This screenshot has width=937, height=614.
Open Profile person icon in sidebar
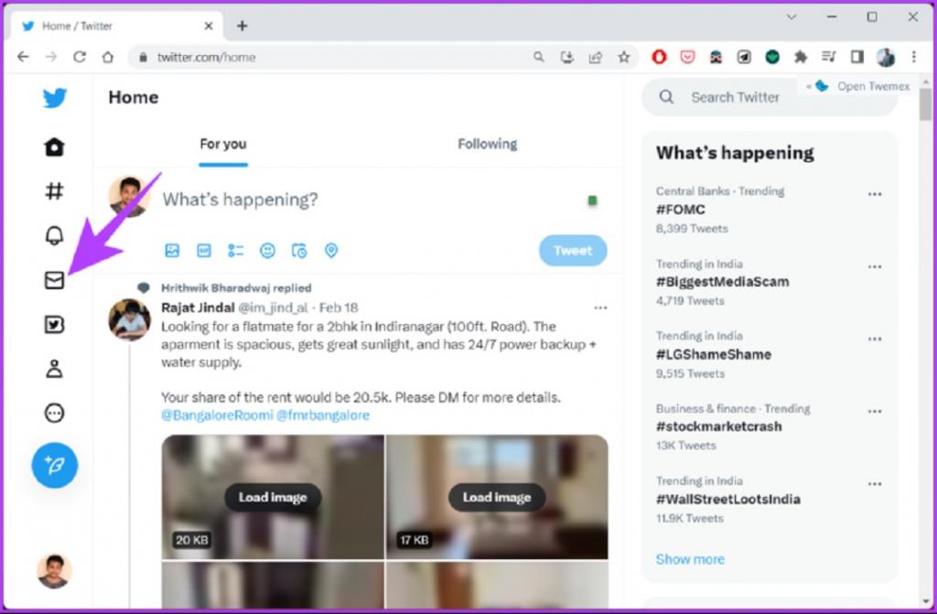point(54,368)
